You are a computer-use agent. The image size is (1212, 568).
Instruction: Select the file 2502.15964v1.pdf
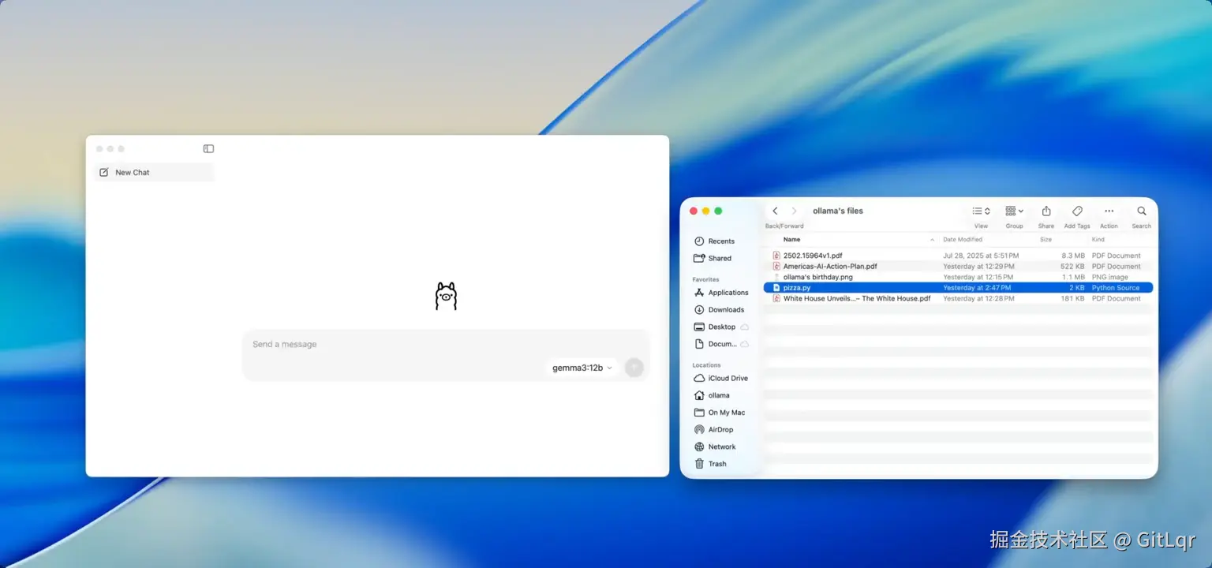[x=958, y=256]
